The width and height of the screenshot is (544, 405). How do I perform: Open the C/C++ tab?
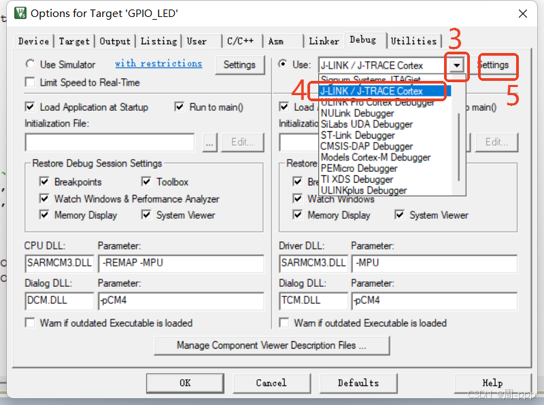(x=241, y=41)
